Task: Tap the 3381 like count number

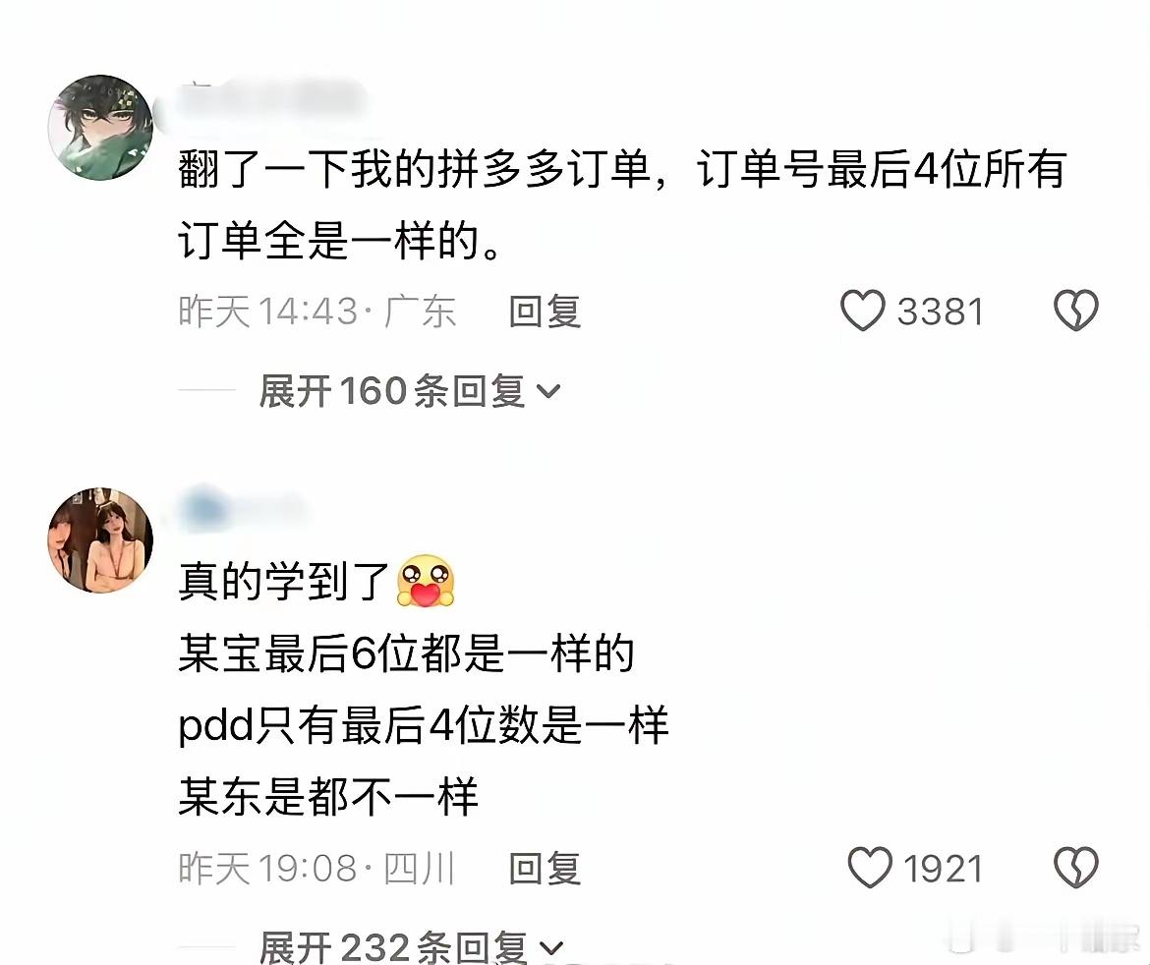Action: tap(941, 312)
